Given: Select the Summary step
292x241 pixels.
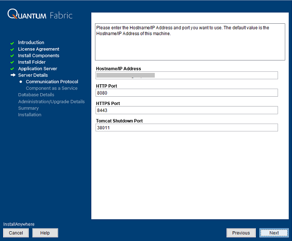Looking at the screenshot, I should (x=28, y=108).
